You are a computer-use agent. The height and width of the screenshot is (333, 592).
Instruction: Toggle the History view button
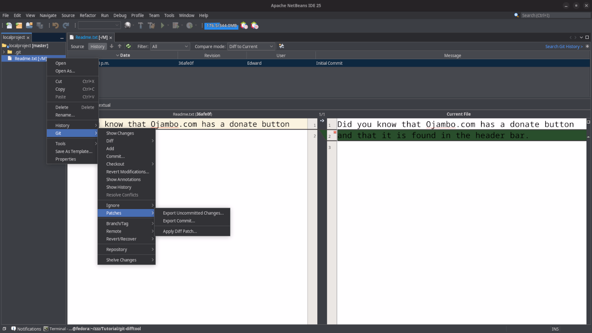(97, 46)
